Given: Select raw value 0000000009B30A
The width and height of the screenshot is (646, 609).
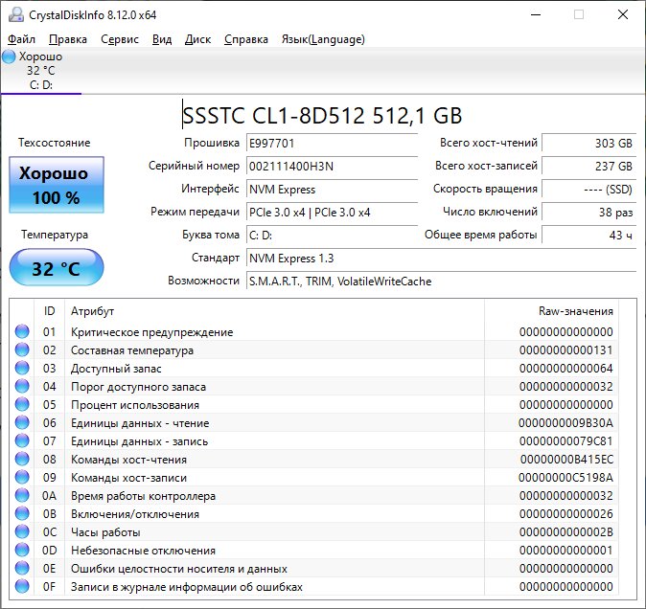Looking at the screenshot, I should 565,423.
